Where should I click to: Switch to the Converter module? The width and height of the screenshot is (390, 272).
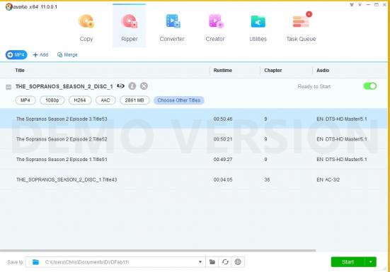[x=172, y=28]
